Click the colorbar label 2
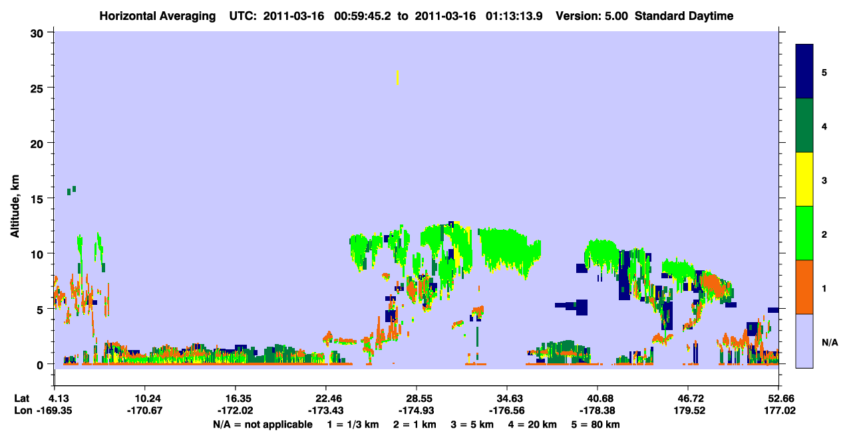The height and width of the screenshot is (443, 865). tap(824, 233)
